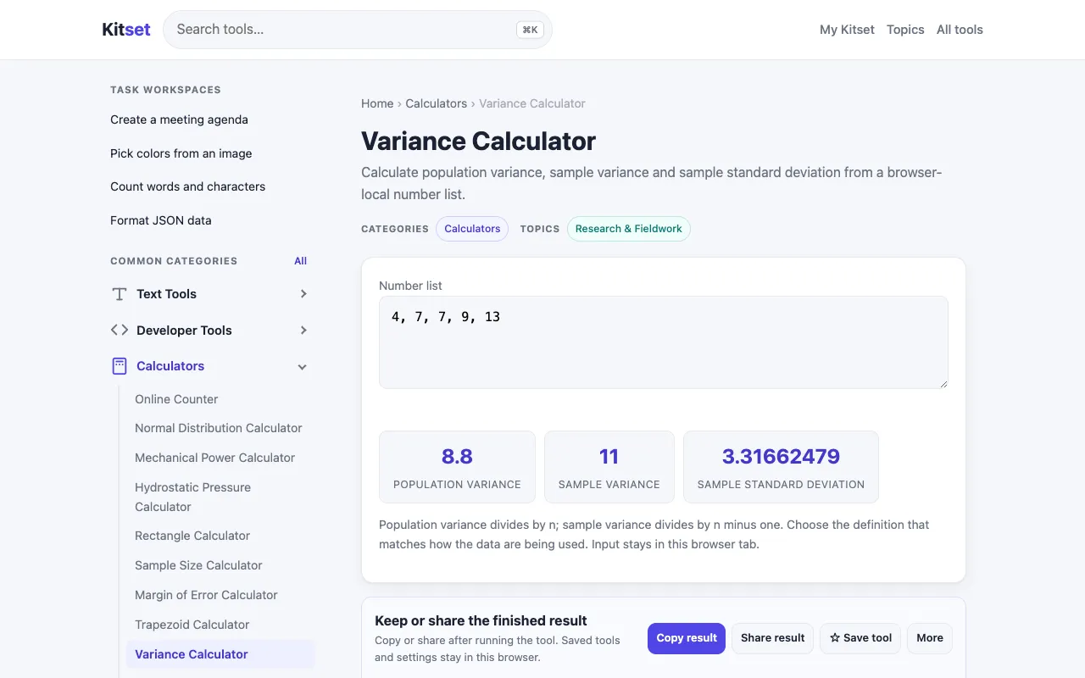Open the Normal Distribution Calculator
This screenshot has width=1085, height=678.
click(219, 428)
